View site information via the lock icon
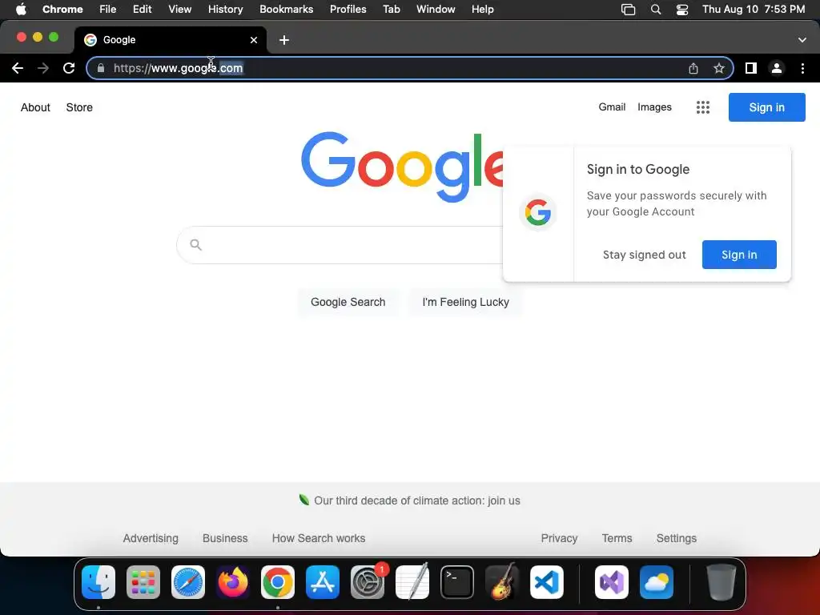820x615 pixels. pyautogui.click(x=101, y=68)
